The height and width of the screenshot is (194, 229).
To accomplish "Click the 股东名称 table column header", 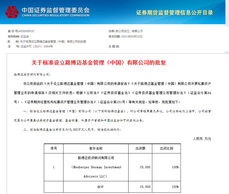I will tap(96, 148).
